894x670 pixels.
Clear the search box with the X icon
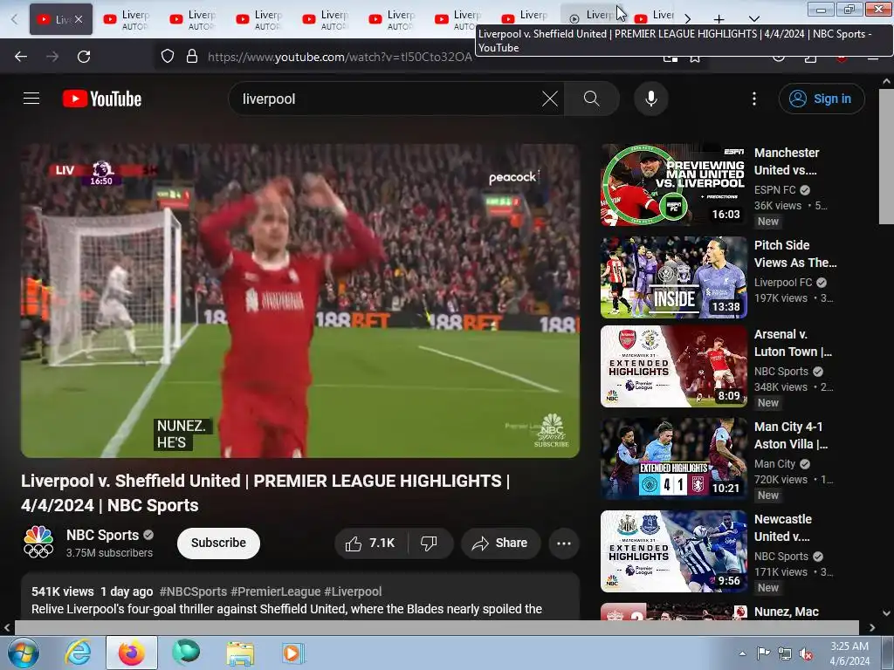coord(550,99)
